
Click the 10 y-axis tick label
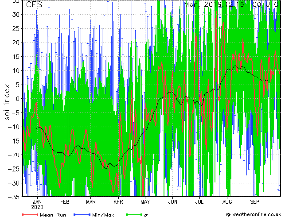point(16,71)
